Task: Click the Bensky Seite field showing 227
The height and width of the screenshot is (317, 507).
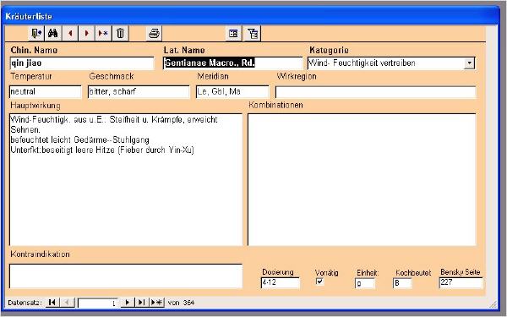Action: click(x=461, y=282)
